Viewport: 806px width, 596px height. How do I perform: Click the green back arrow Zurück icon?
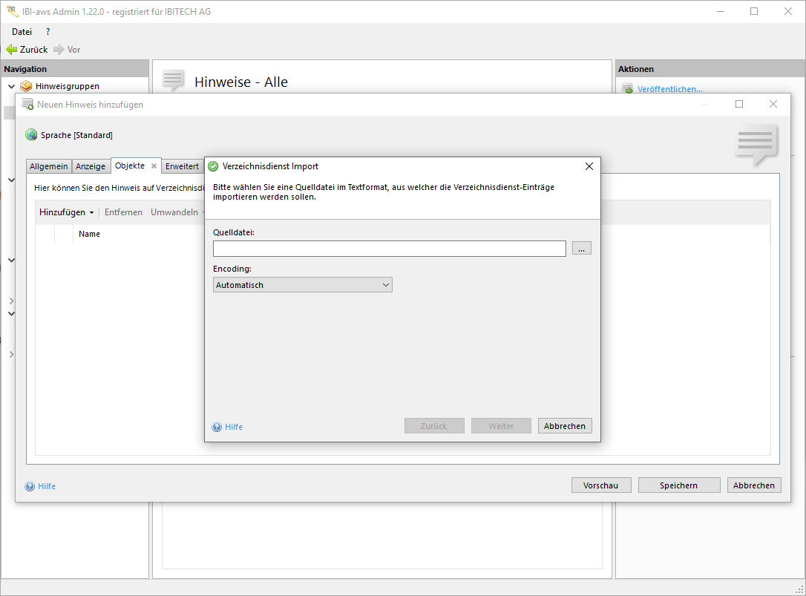pos(11,50)
